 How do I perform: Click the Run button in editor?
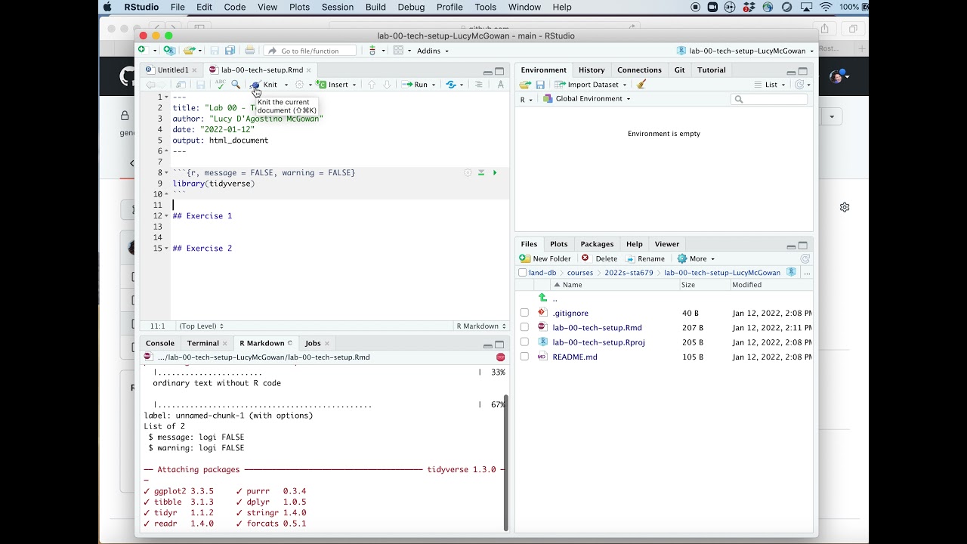click(416, 85)
